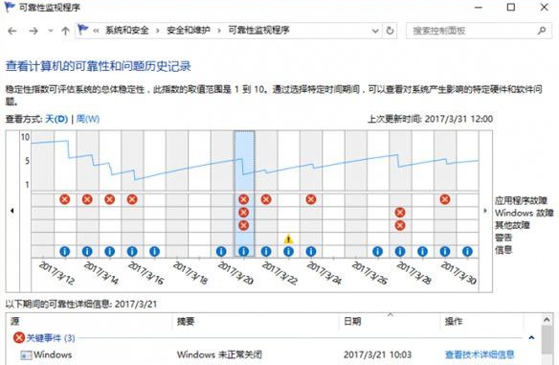Click information icon for 2017/3/15
The height and width of the screenshot is (365, 559).
[x=109, y=251]
